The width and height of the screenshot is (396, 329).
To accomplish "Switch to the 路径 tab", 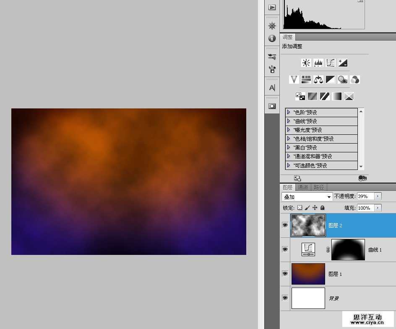I will [319, 188].
